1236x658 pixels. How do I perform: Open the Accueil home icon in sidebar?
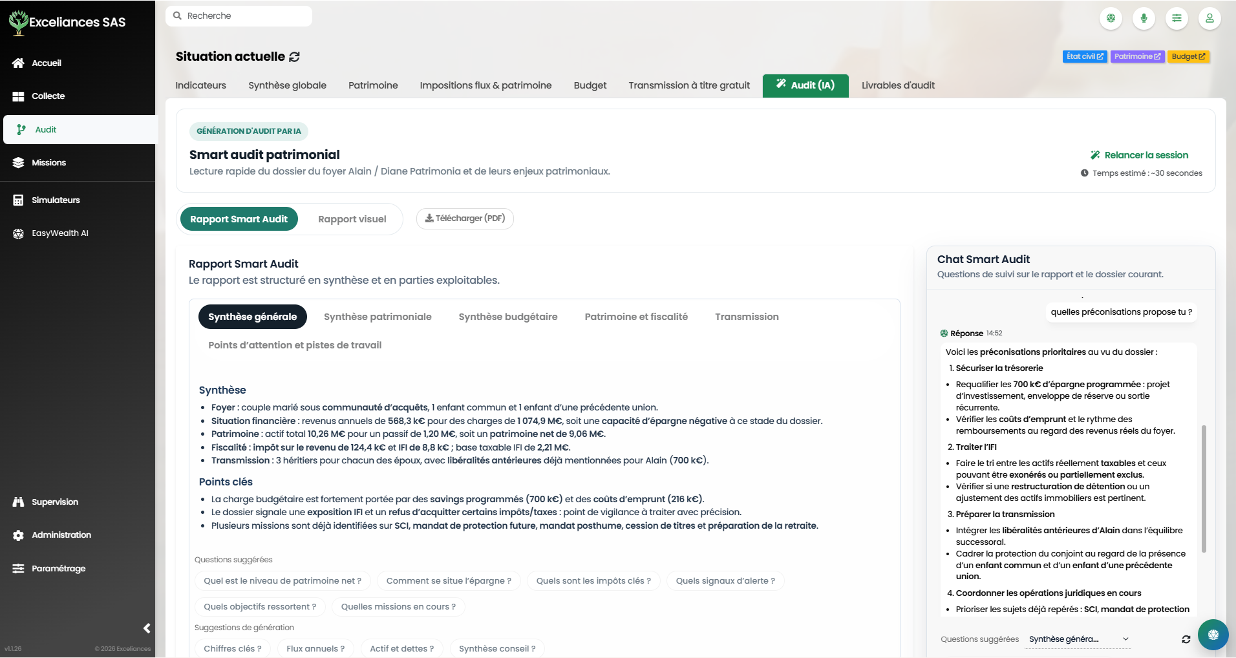point(18,63)
